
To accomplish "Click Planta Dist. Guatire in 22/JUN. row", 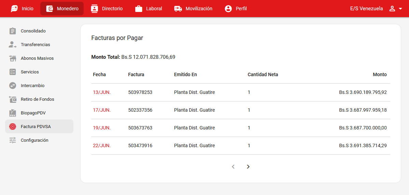I will tap(195, 146).
